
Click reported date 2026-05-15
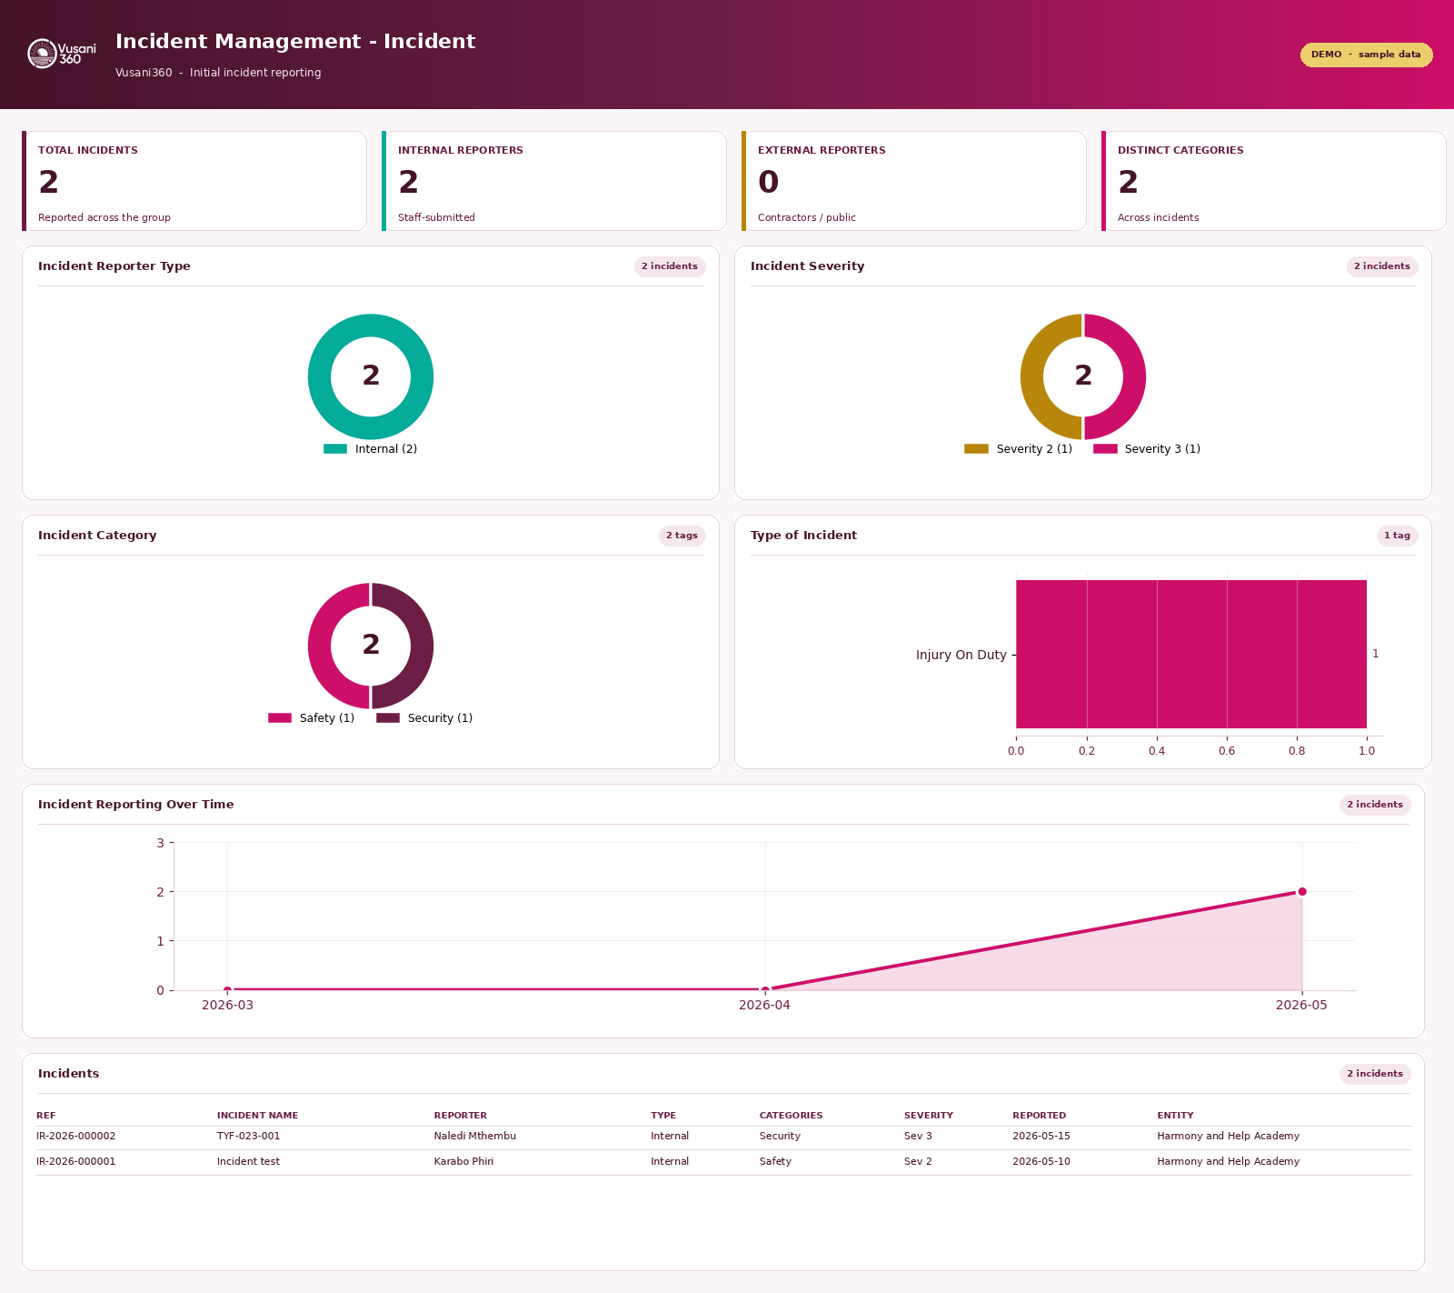click(1041, 1136)
